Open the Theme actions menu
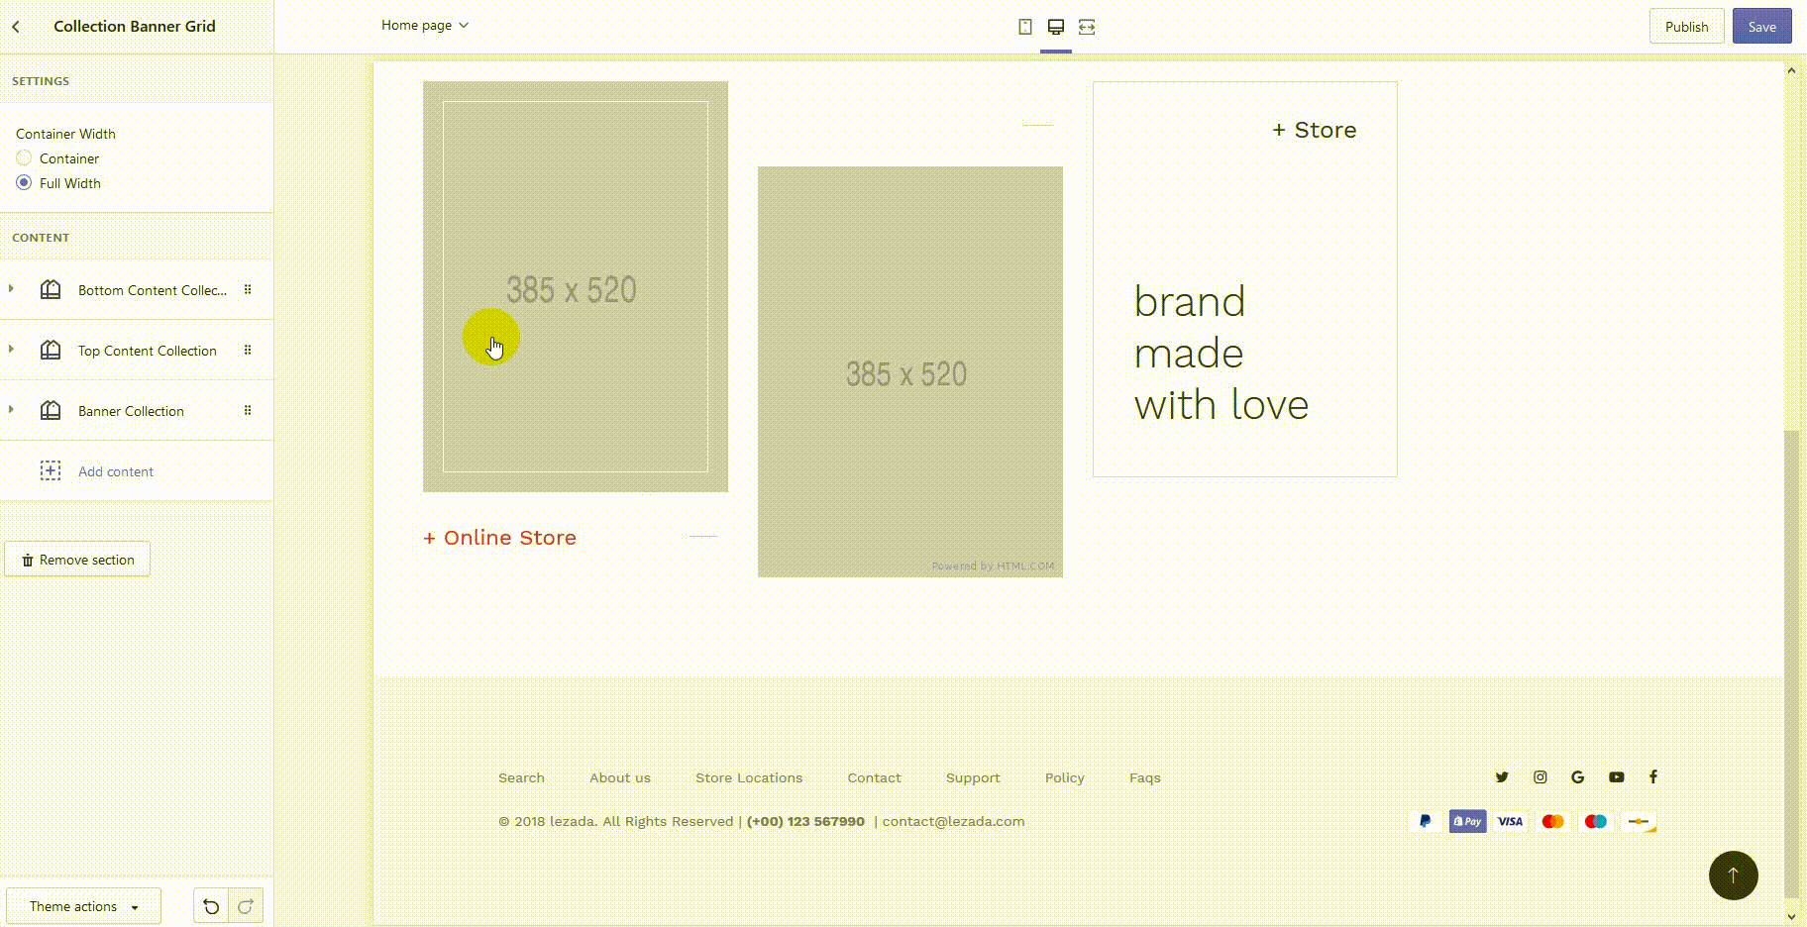The width and height of the screenshot is (1807, 927). [83, 906]
